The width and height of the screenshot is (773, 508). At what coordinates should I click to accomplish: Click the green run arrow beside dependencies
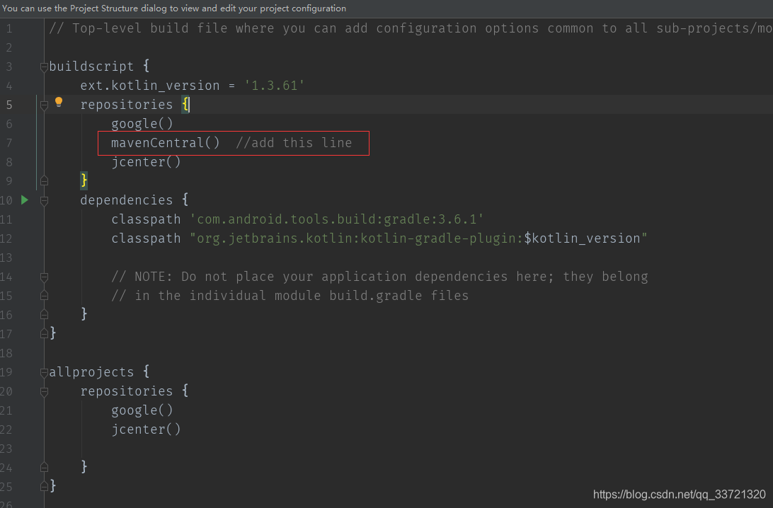pos(25,200)
